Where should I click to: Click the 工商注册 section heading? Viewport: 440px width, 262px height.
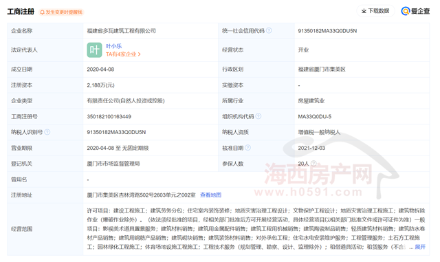[x=21, y=12]
